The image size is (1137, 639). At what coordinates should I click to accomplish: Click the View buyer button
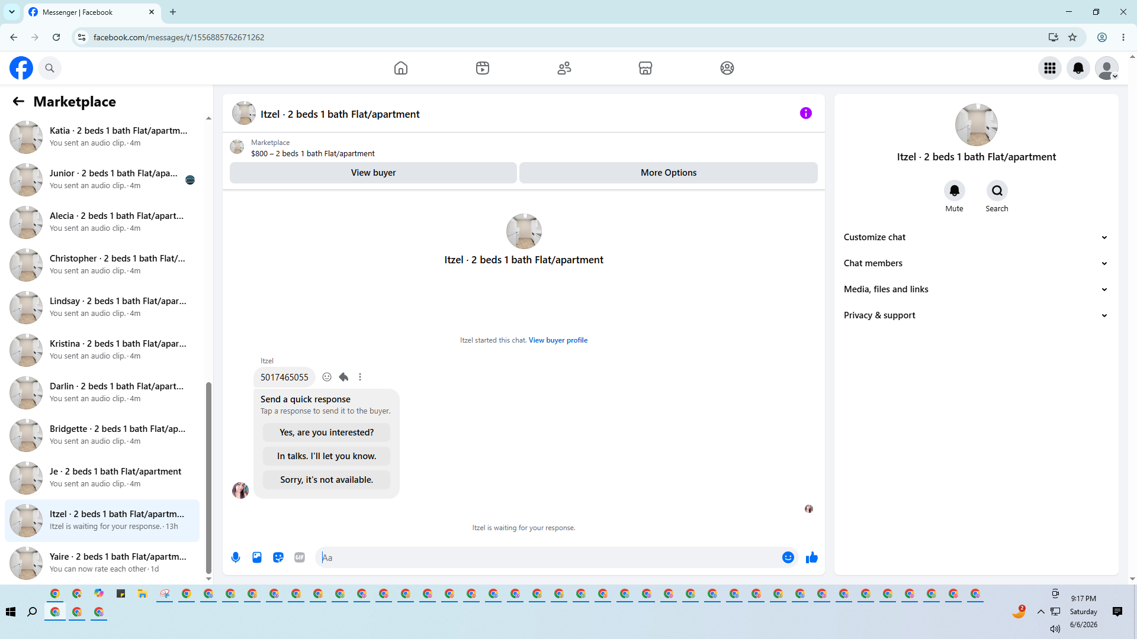[x=373, y=173]
